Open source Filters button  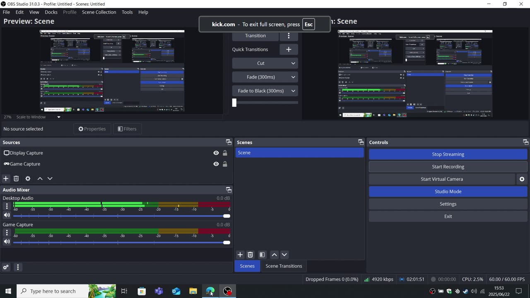coord(127,129)
